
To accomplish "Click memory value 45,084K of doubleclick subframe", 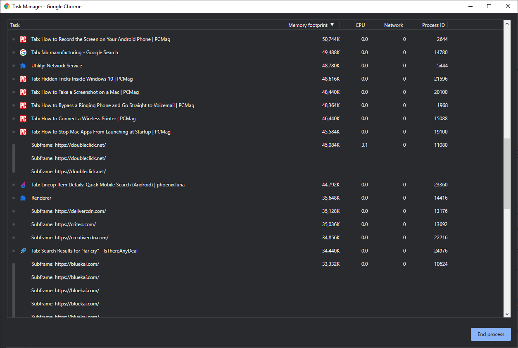I will click(x=331, y=145).
